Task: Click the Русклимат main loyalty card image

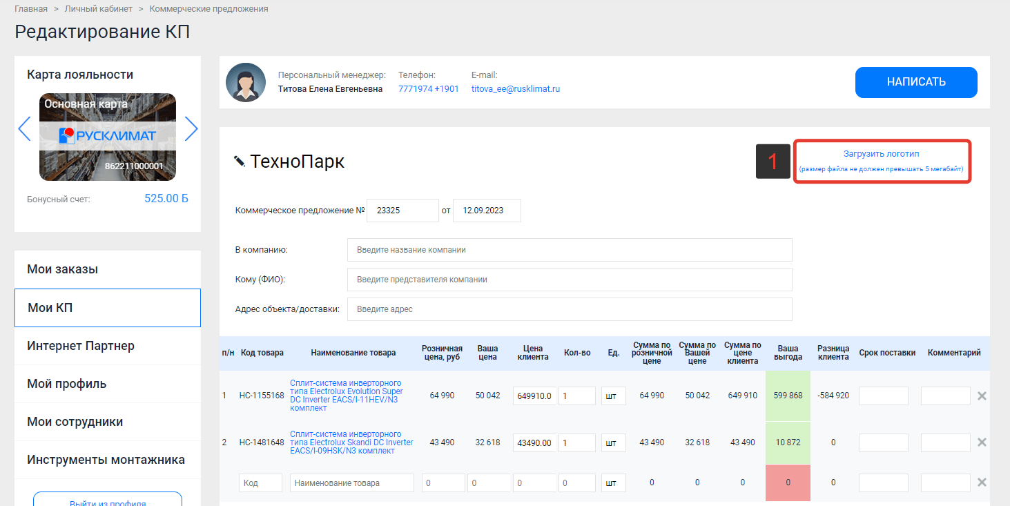Action: 108,137
